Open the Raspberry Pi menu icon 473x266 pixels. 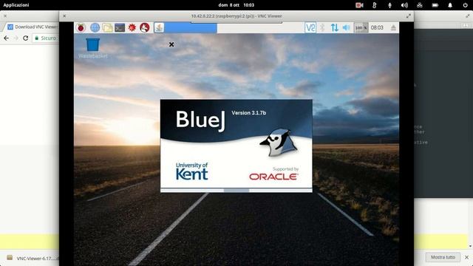click(81, 28)
